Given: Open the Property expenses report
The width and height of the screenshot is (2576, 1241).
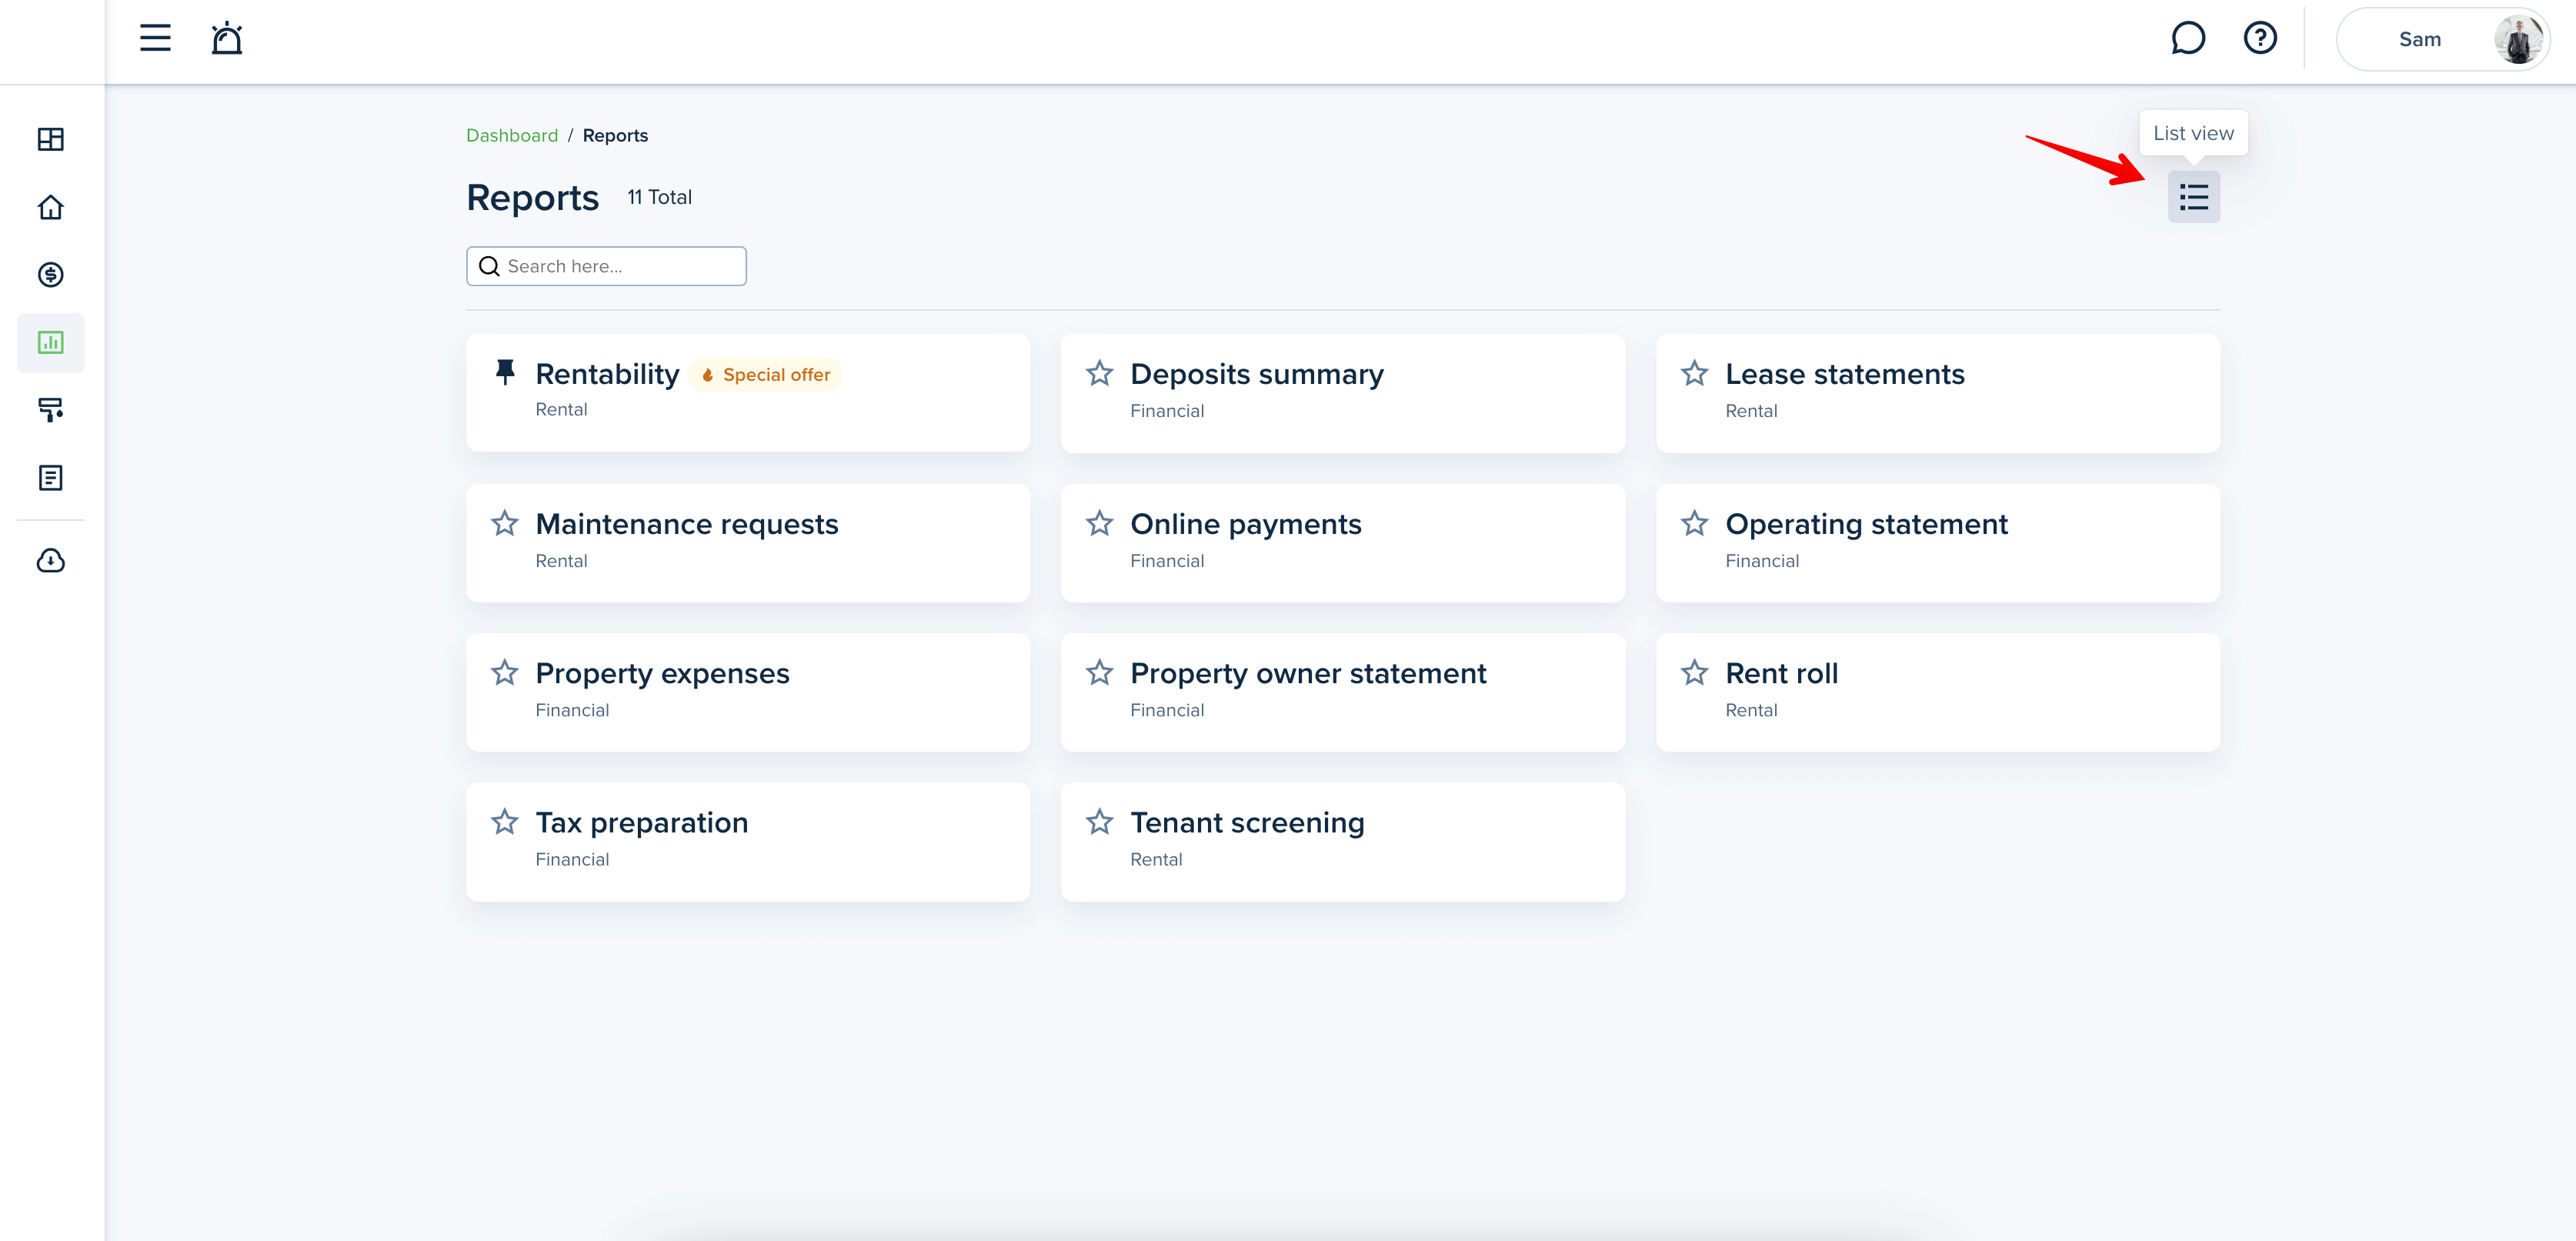Looking at the screenshot, I should [x=748, y=692].
